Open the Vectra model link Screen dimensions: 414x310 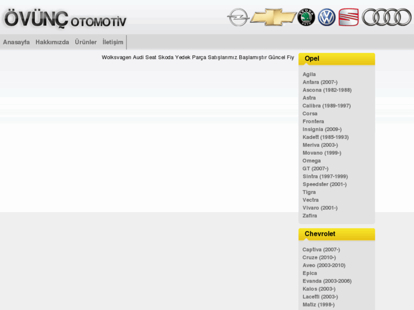pyautogui.click(x=310, y=200)
